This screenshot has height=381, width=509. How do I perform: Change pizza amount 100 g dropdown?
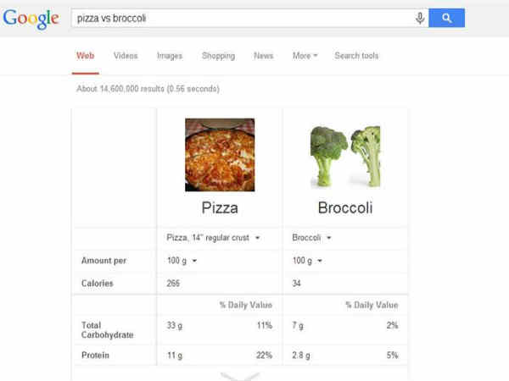coord(182,261)
